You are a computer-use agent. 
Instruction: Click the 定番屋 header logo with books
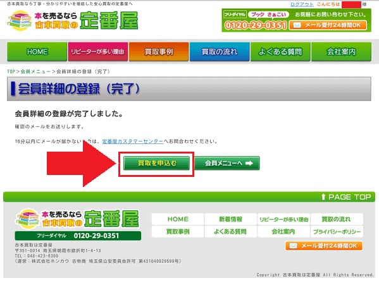(x=73, y=21)
